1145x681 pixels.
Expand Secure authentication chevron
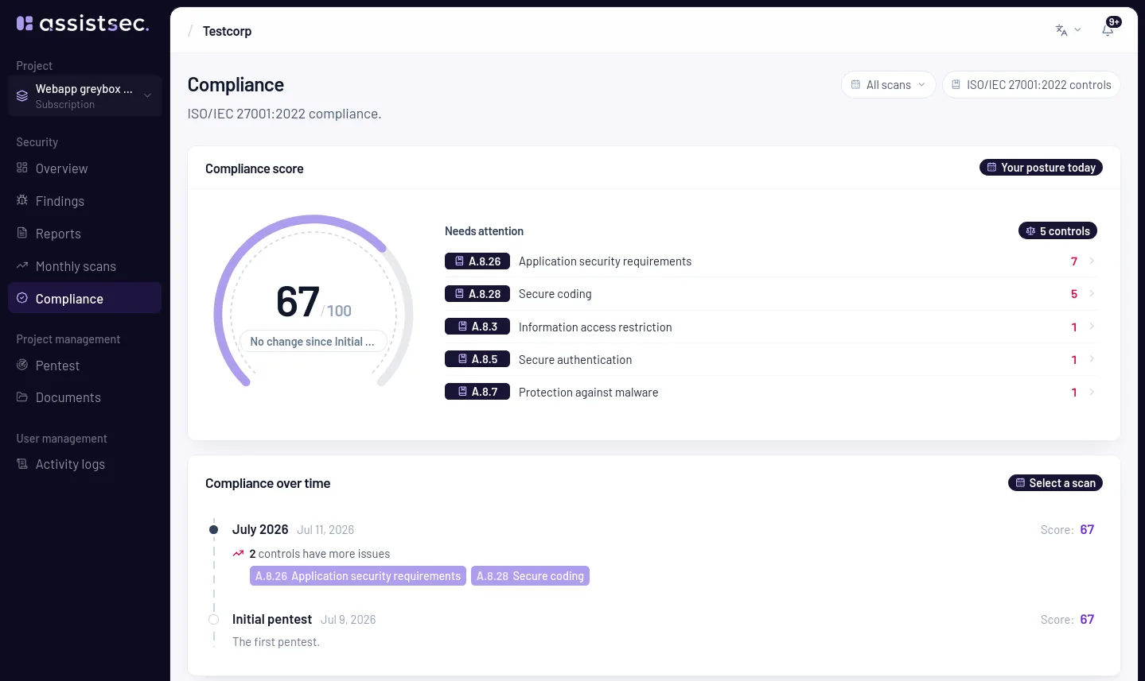pos(1092,359)
